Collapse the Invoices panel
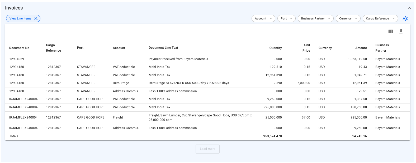The image size is (416, 163). click(x=409, y=8)
